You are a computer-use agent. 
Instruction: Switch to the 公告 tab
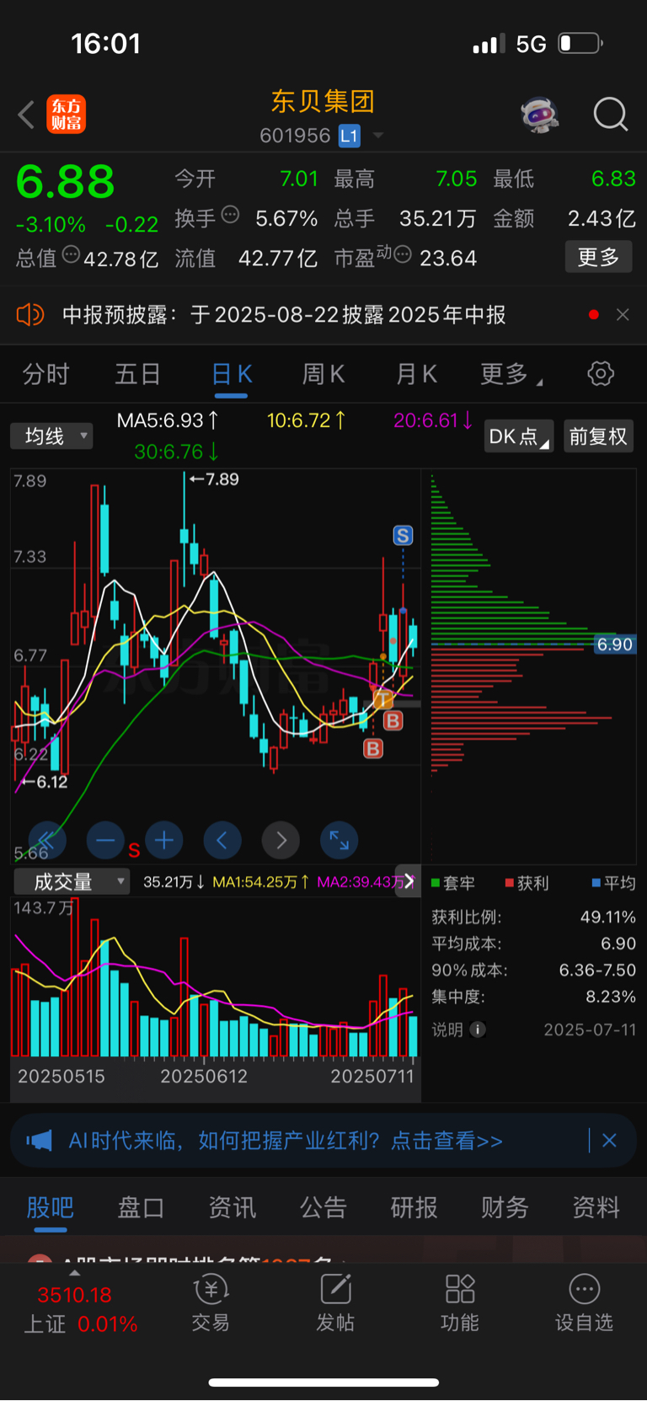tap(323, 1207)
